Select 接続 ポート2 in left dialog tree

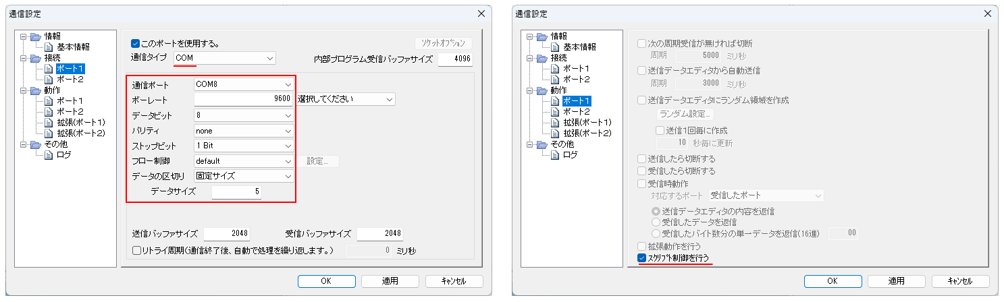click(70, 80)
